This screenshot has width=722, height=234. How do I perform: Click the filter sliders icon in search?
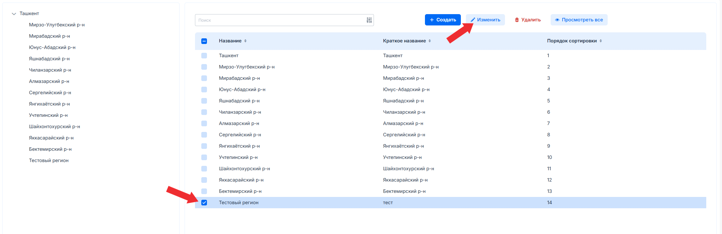click(x=369, y=20)
